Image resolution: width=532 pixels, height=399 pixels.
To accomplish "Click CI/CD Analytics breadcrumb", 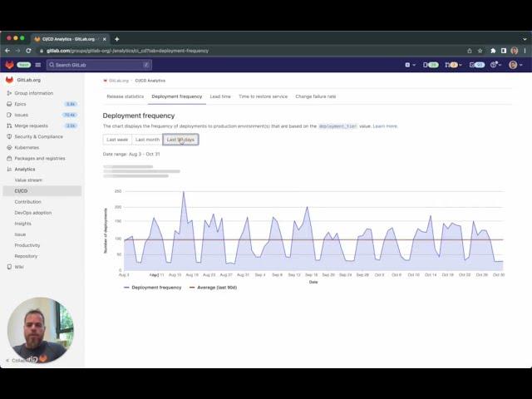I will point(150,81).
